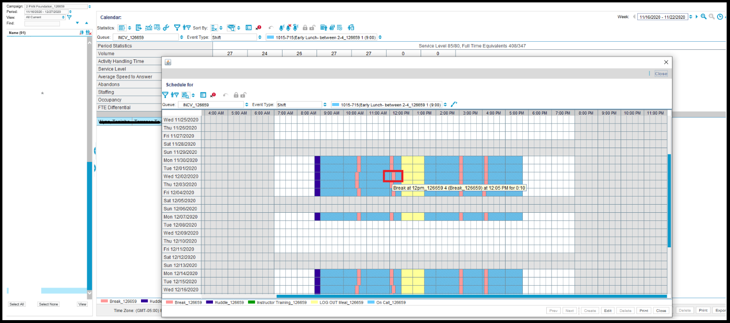Click LOG OUT Meal_126659 legend swatch

click(315, 303)
